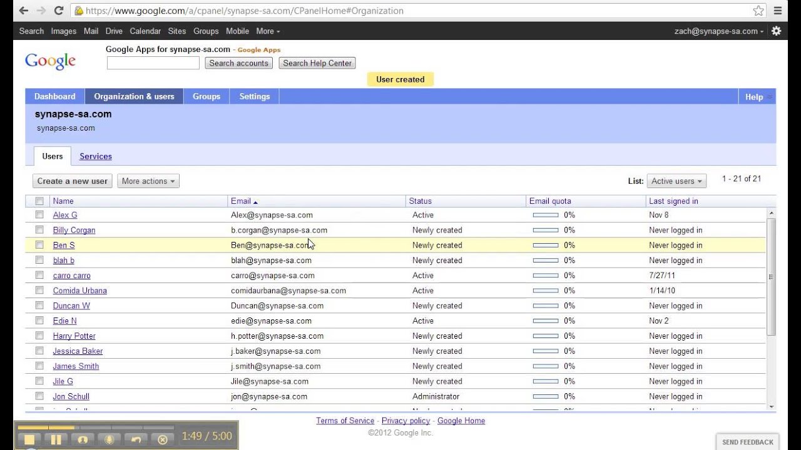
Task: Open Jessica Baker user link
Action: [x=78, y=351]
